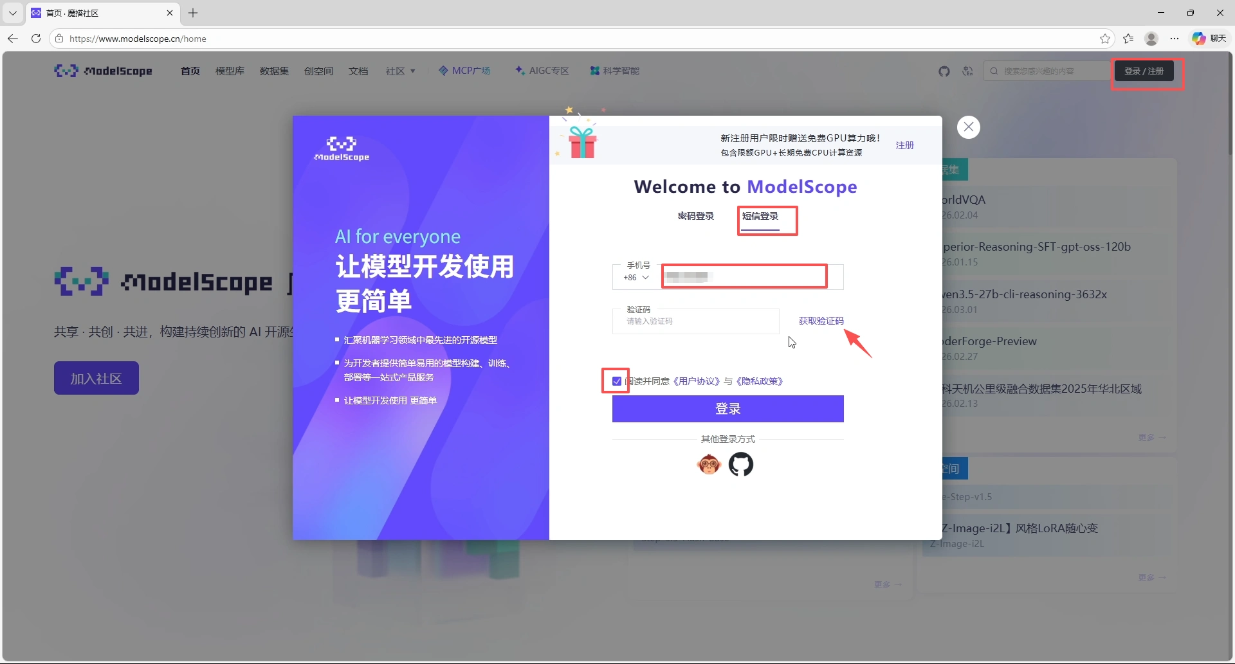Screen dimensions: 1235x664
Task: Open the 2025年华北区域 dataset entry
Action: 1042,389
